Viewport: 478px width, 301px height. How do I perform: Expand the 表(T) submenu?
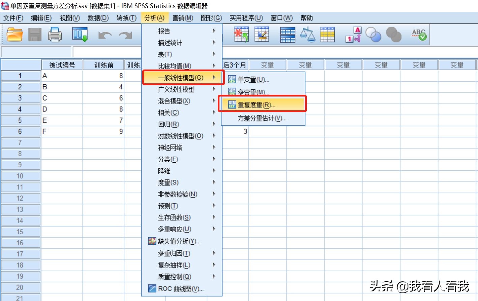click(x=182, y=54)
